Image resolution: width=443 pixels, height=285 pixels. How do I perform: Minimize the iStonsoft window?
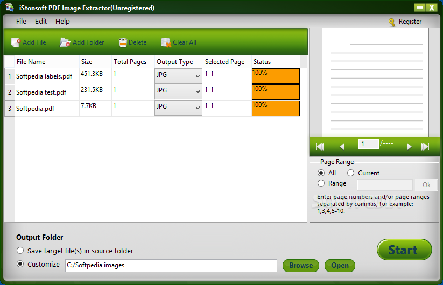(x=420, y=8)
